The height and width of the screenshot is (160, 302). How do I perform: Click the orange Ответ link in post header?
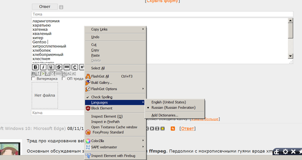pos(187,129)
